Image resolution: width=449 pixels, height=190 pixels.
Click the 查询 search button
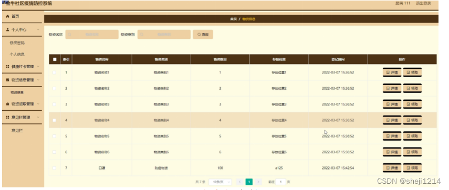click(203, 34)
